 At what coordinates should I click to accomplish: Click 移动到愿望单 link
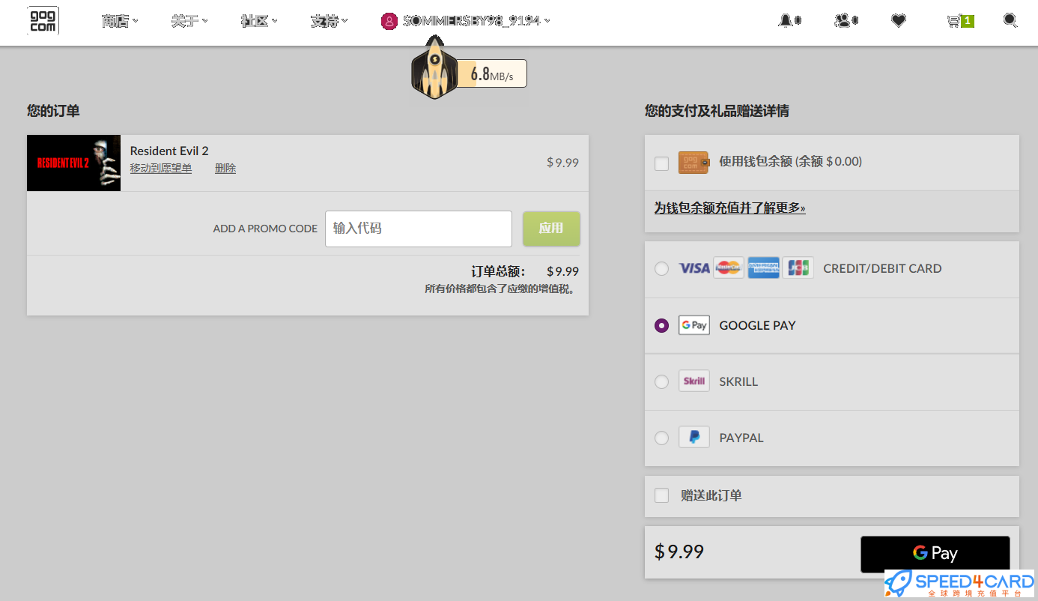tap(161, 168)
